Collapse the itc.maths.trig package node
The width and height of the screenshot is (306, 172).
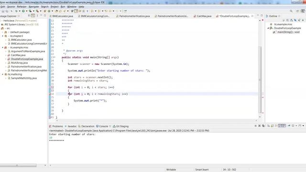click(x=3, y=75)
